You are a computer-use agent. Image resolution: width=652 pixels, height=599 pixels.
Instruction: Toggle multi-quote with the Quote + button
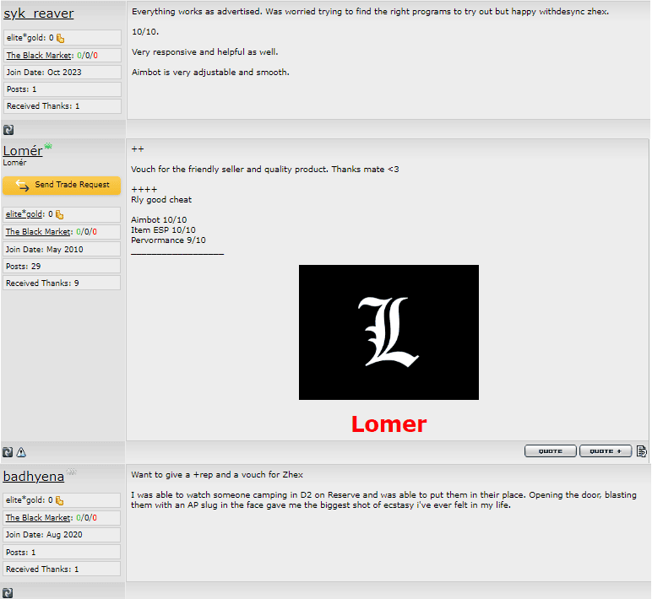click(x=606, y=451)
